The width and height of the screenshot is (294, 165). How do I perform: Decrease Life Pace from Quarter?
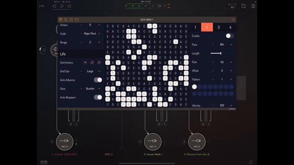(x=81, y=88)
